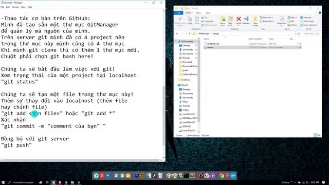Select Quick access in navigation pane
This screenshot has width=329, height=185.
187,42
